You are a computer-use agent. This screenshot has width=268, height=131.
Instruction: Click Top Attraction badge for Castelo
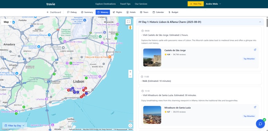click(x=249, y=59)
